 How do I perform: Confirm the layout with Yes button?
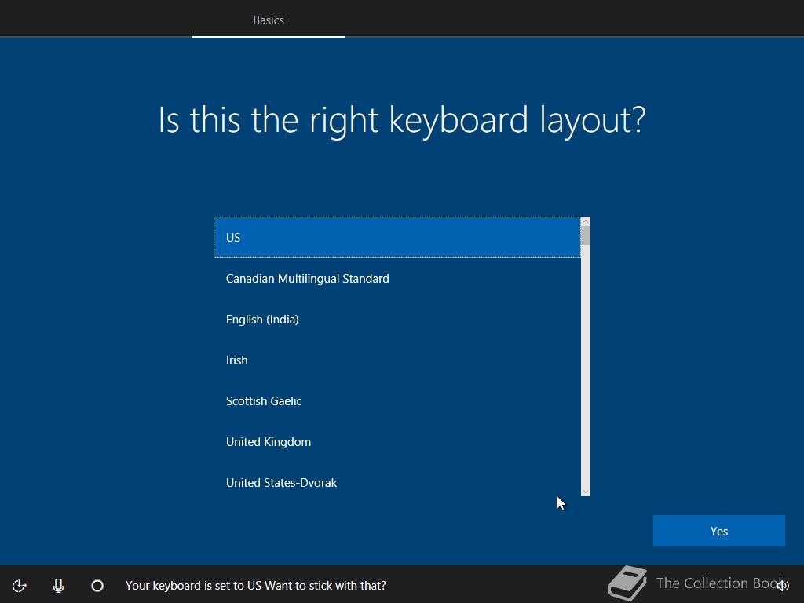pos(719,531)
